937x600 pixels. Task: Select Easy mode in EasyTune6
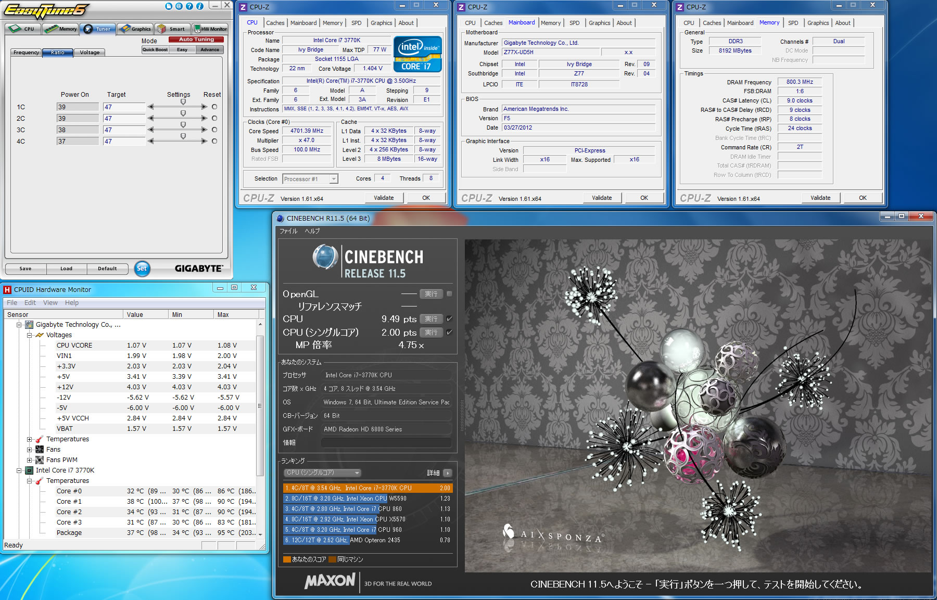coord(182,49)
